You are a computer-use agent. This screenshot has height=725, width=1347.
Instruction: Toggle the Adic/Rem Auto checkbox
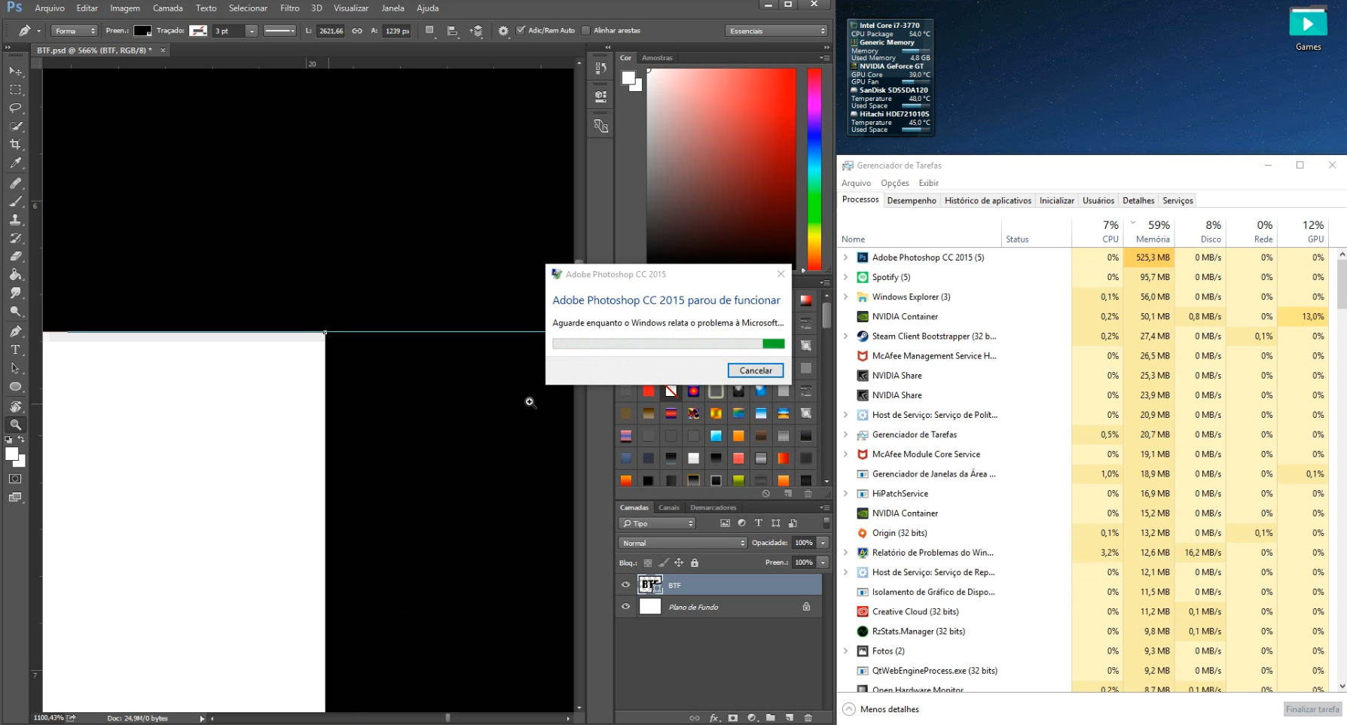[521, 31]
